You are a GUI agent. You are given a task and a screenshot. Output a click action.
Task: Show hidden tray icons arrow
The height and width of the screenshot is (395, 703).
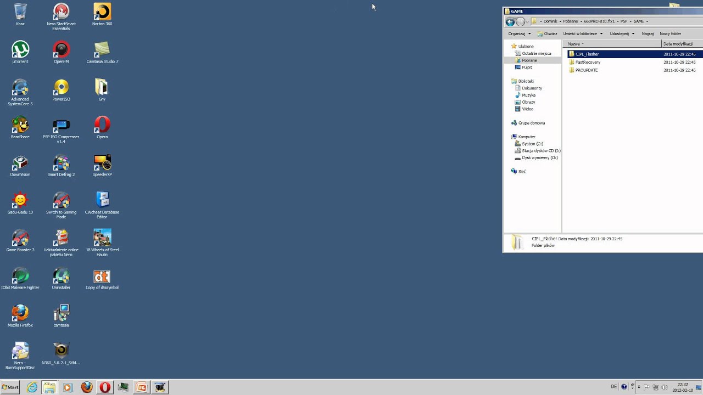[639, 387]
